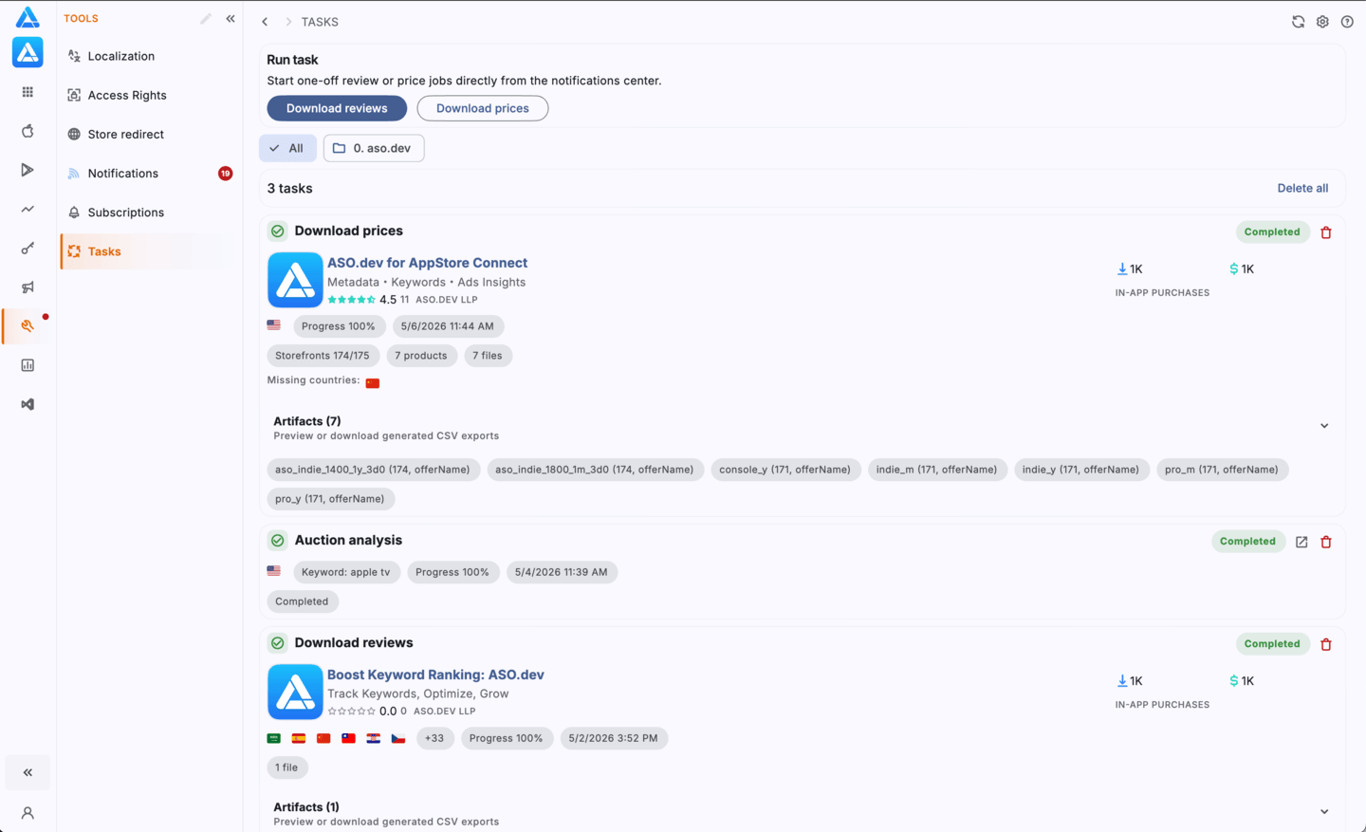1366x832 pixels.
Task: Open aso_indie_1800_1m_3d0 artifact chip
Action: 595,470
